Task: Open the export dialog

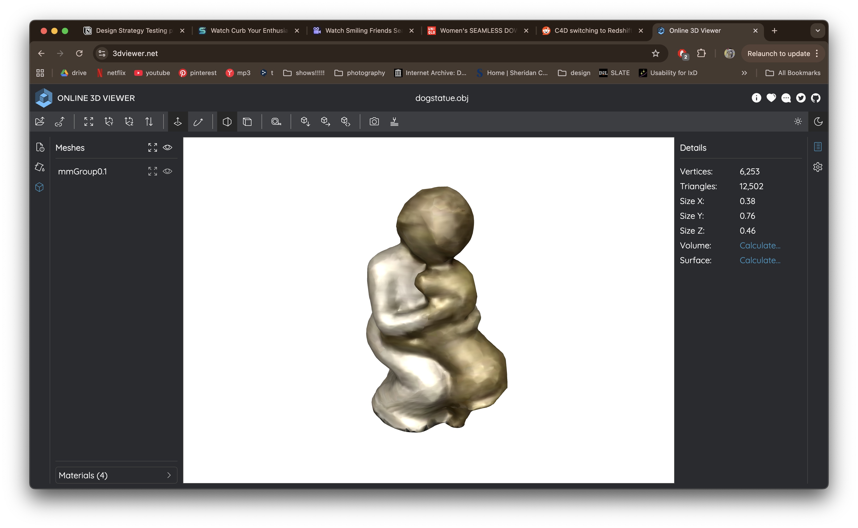Action: [x=325, y=122]
